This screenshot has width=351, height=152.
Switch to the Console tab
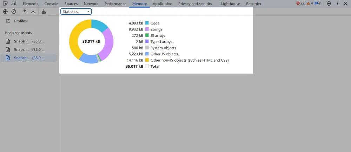[51, 4]
